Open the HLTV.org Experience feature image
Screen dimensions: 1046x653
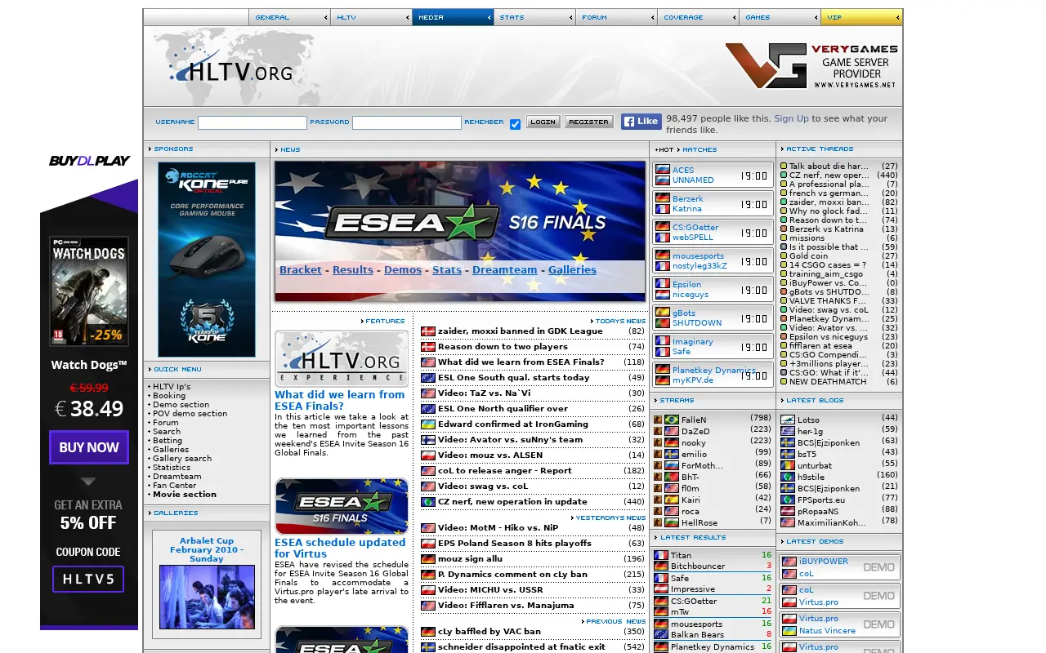pyautogui.click(x=342, y=358)
